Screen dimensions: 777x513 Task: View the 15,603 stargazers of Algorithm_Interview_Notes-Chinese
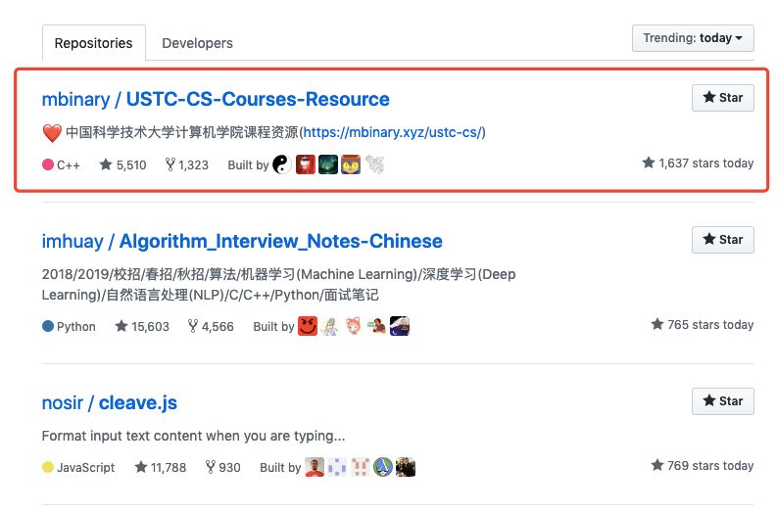point(142,326)
